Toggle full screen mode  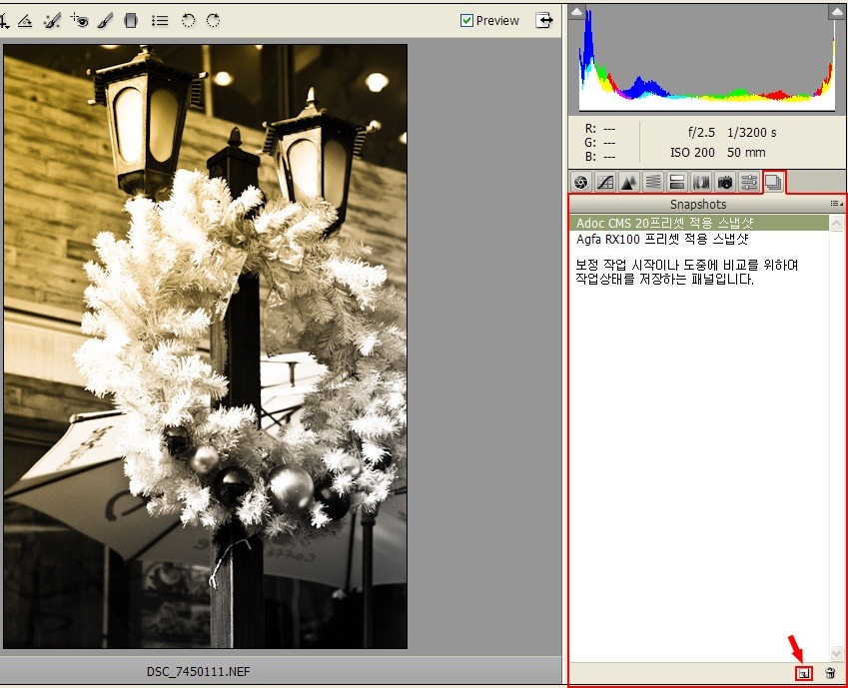coord(544,20)
